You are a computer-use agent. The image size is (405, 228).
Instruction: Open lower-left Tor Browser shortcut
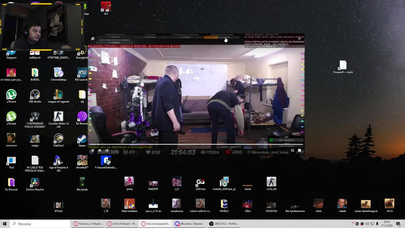point(11,184)
